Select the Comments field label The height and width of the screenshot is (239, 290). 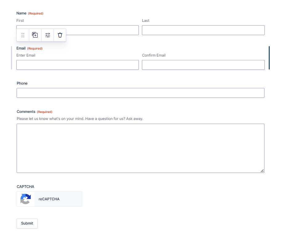point(26,112)
